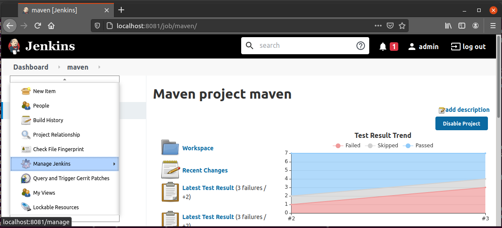Reload the page with the refresh icon
Screen dimensions: 502x228
[x=38, y=26]
